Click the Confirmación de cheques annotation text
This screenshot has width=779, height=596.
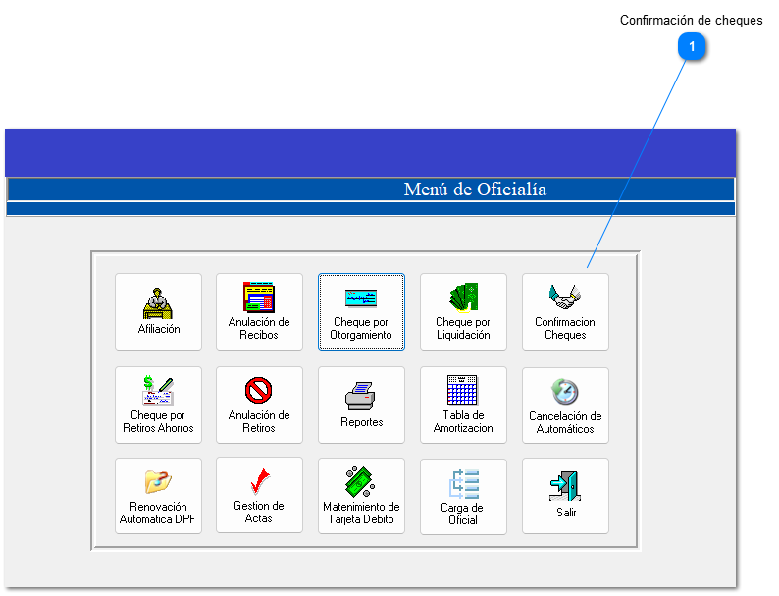click(691, 21)
